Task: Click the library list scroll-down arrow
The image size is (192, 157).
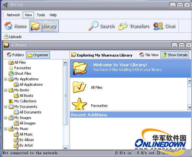Action: 189,107
